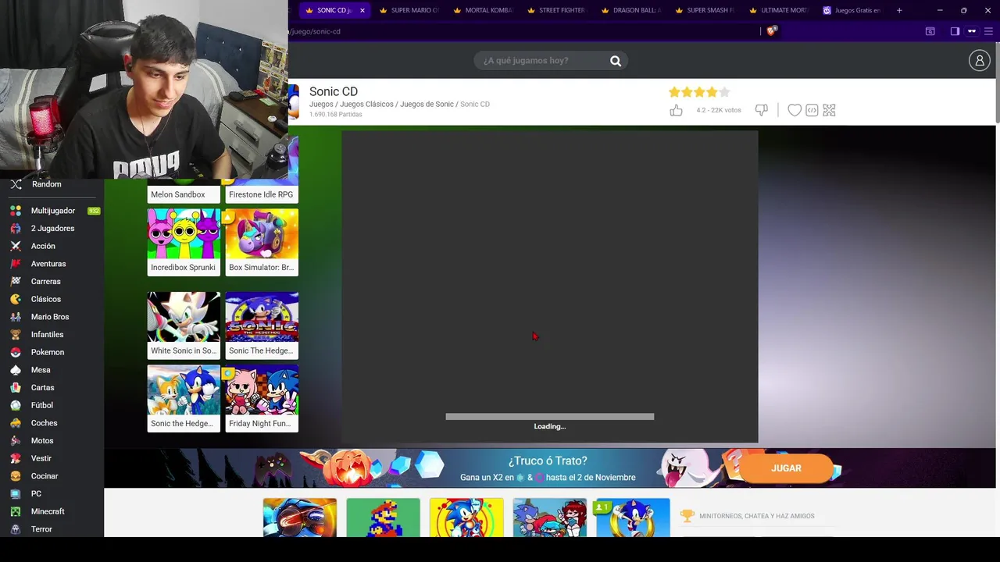Give Sonic CD a thumbs up
Viewport: 1000px width, 562px height.
pyautogui.click(x=676, y=110)
